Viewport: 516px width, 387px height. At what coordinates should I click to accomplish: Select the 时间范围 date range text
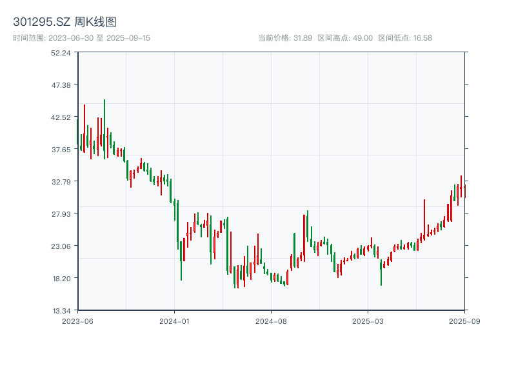pos(81,38)
